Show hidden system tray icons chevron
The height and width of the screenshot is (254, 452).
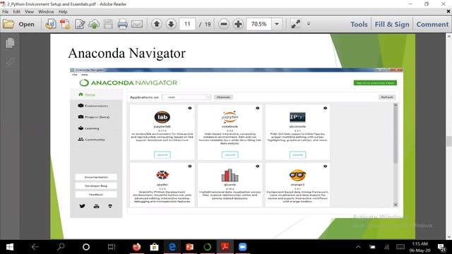pos(358,247)
